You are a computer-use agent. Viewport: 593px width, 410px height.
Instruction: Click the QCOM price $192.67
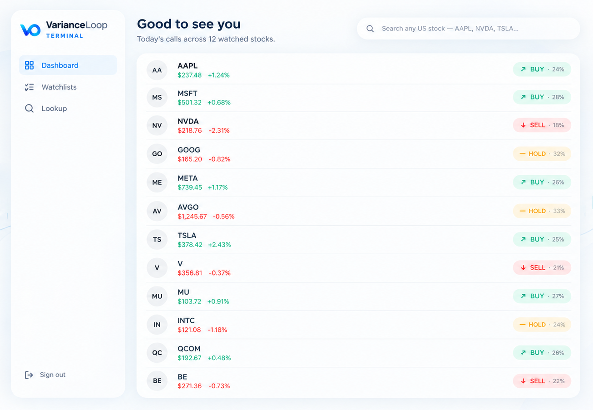click(189, 358)
